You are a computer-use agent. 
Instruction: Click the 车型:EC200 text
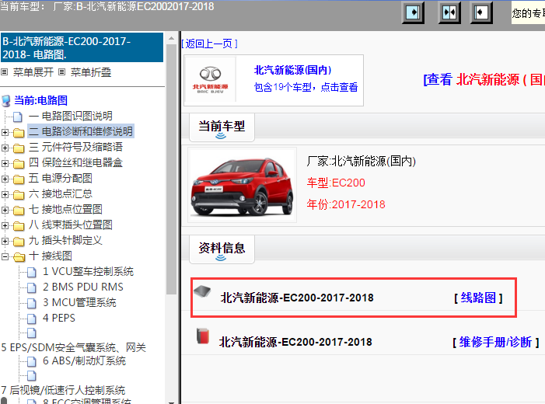(336, 183)
